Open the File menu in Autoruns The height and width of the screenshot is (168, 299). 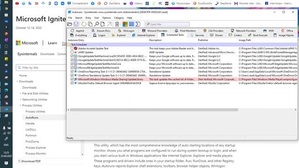coord(70,18)
